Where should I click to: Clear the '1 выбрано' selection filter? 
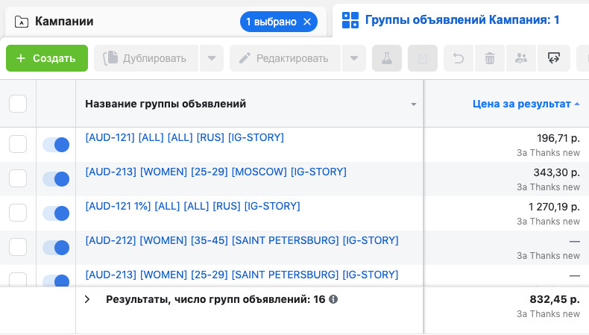(x=307, y=22)
